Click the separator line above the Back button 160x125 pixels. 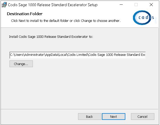click(80, 109)
